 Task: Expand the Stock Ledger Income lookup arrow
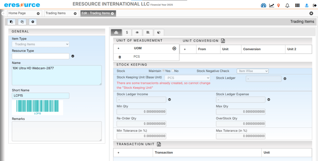pyautogui.click(x=170, y=100)
